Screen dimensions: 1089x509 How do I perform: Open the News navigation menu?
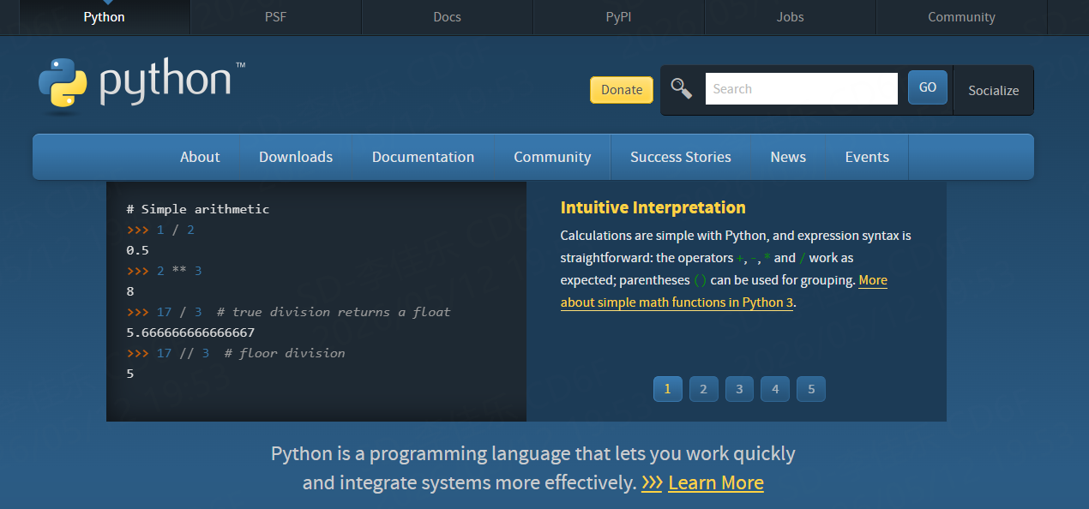coord(788,157)
